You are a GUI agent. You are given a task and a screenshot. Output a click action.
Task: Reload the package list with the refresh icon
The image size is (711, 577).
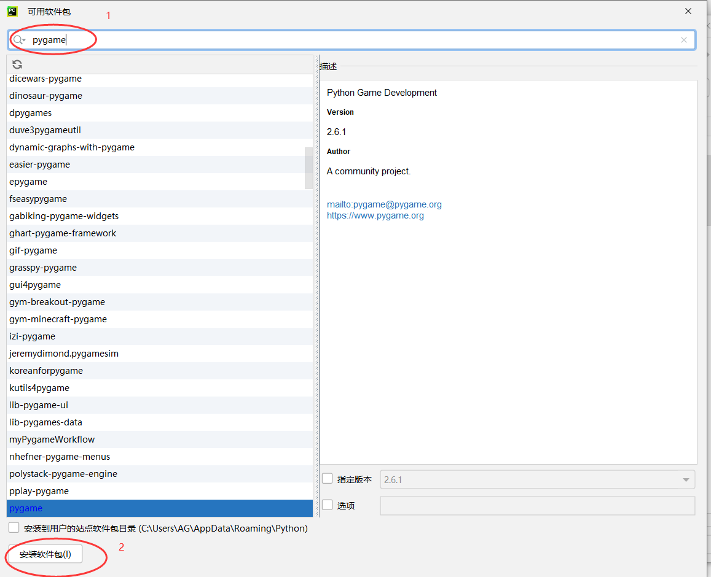click(x=17, y=64)
